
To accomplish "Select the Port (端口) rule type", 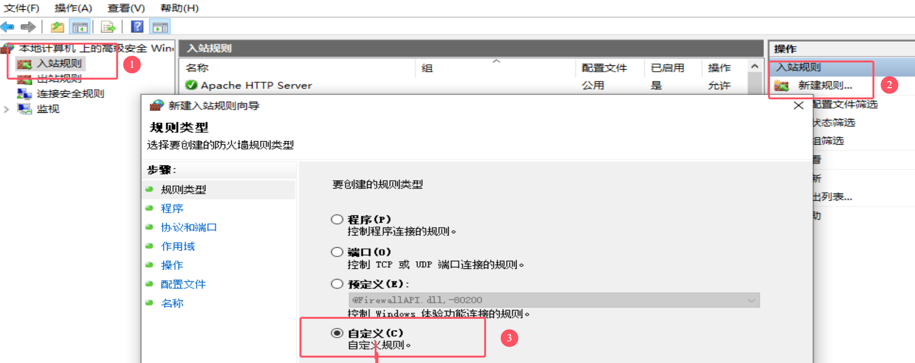I will (337, 252).
